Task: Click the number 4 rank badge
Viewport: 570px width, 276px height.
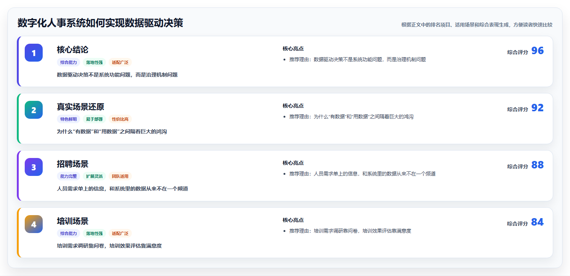Action: click(34, 224)
